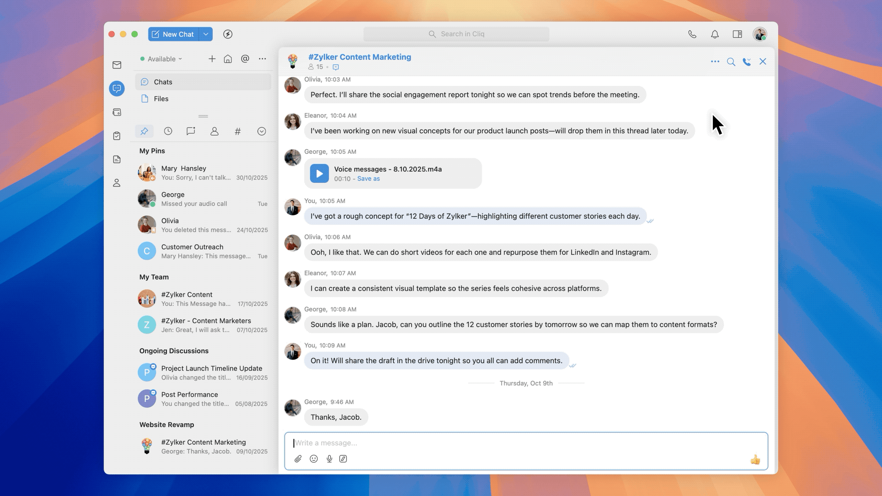Screen dimensions: 882x496
Task: Open the emoji picker in message composer
Action: pos(314,459)
